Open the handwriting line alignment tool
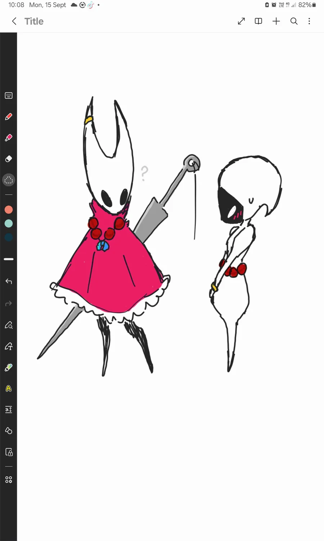This screenshot has height=541, width=324. click(x=9, y=410)
